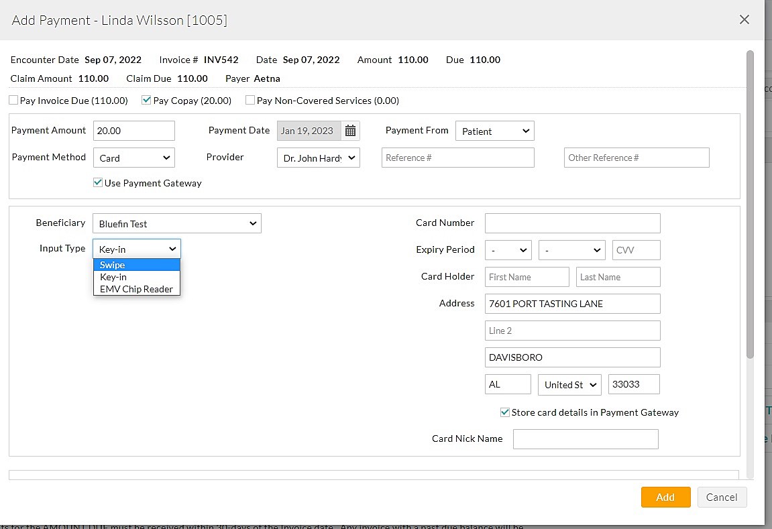Viewport: 772px width, 529px height.
Task: Open the country selector showing United St
Action: 569,384
